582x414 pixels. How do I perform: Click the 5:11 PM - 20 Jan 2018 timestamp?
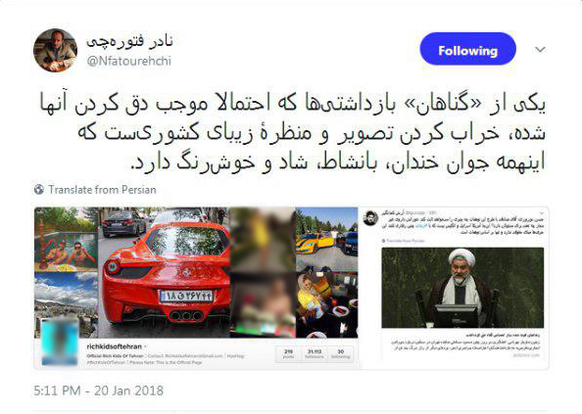tap(98, 391)
